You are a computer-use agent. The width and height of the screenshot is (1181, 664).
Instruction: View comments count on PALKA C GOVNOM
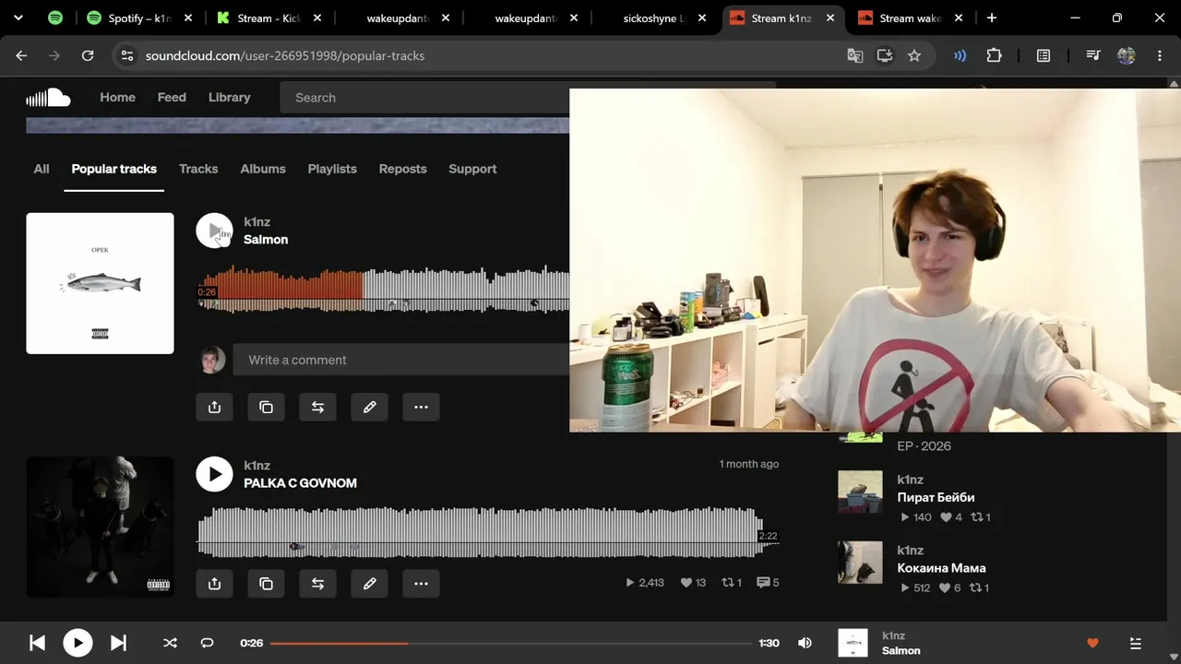tap(768, 583)
